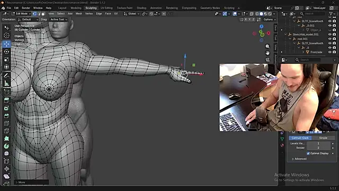Viewport: 339px width, 191px height.
Task: Open the pivot point dropdown
Action: 145,14
